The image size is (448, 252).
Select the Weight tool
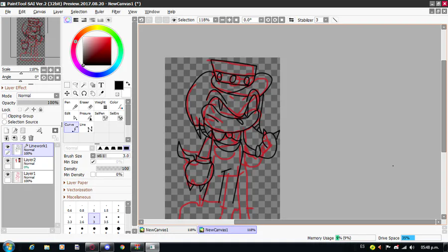pos(101,105)
